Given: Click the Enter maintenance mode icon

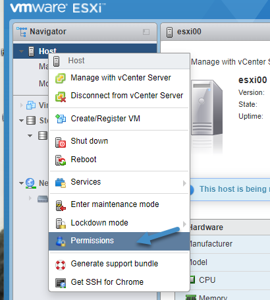Looking at the screenshot, I should click(x=61, y=206).
